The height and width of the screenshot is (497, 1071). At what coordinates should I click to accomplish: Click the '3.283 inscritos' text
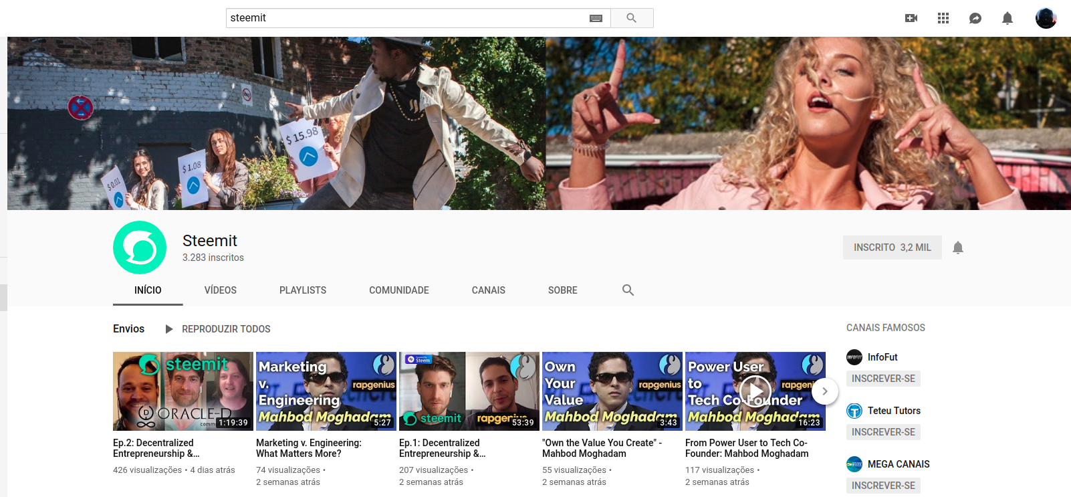(213, 258)
